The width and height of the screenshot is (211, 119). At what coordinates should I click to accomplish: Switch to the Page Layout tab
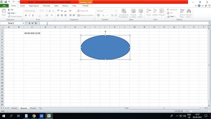34,6
